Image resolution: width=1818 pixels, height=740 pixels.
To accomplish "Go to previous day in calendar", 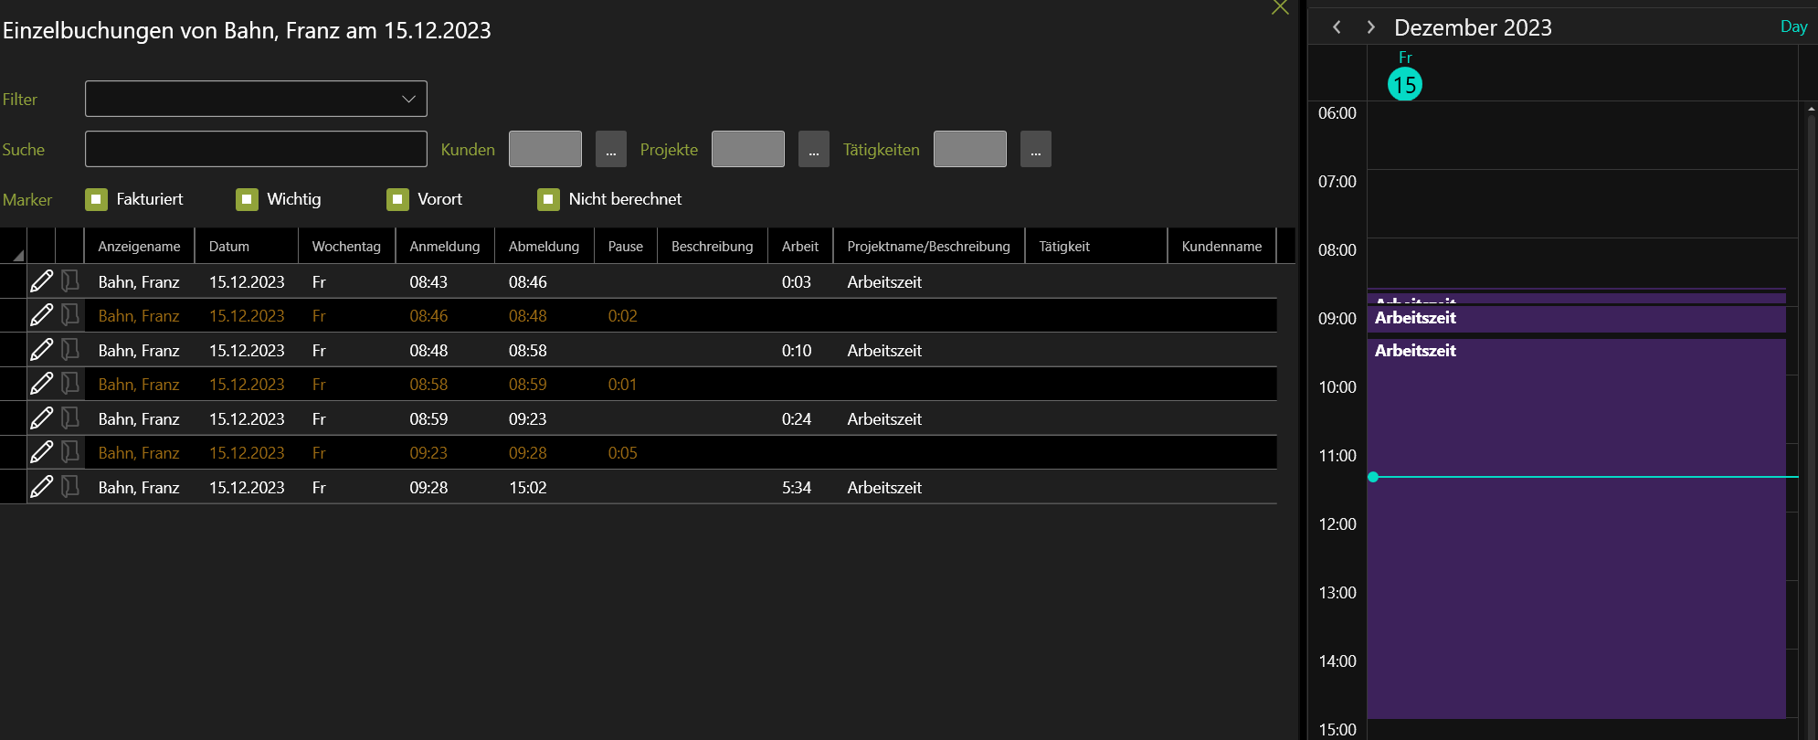I will [1337, 27].
